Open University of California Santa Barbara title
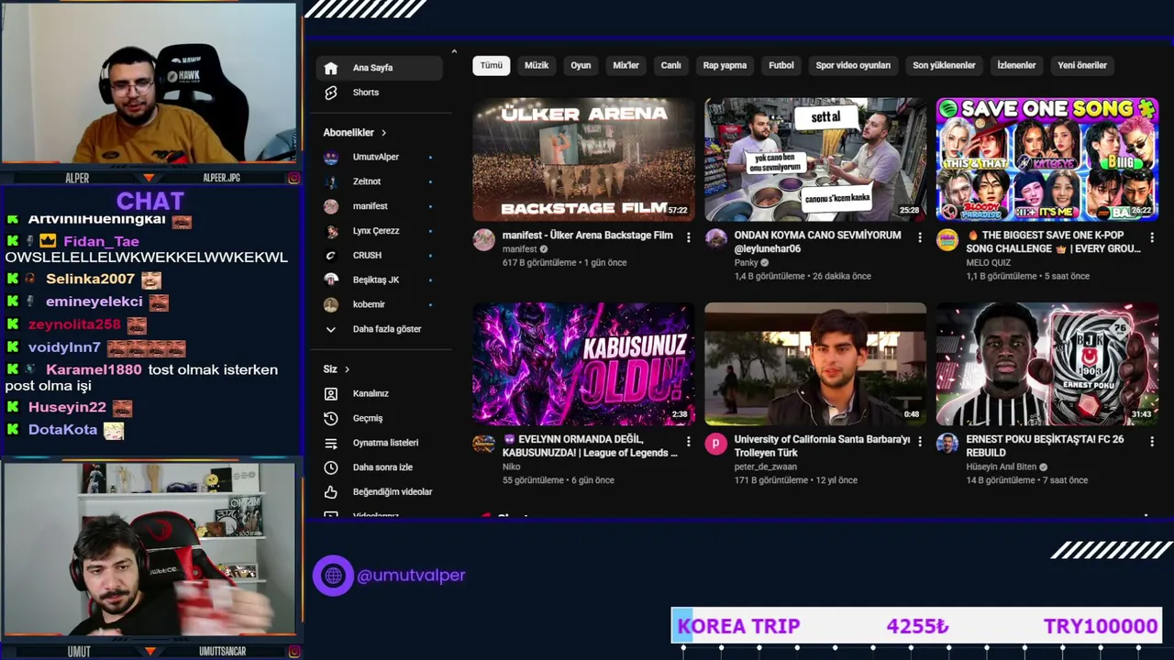This screenshot has width=1174, height=660. [x=822, y=446]
